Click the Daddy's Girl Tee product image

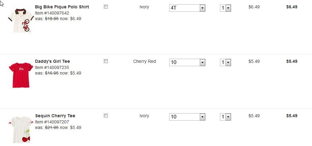(21, 75)
